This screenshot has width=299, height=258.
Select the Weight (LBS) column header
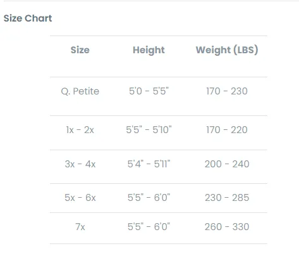pyautogui.click(x=227, y=50)
